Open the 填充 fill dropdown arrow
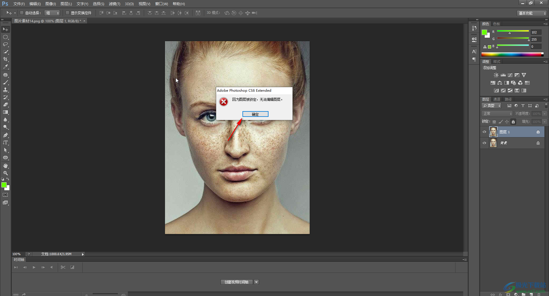549x296 pixels. point(545,122)
